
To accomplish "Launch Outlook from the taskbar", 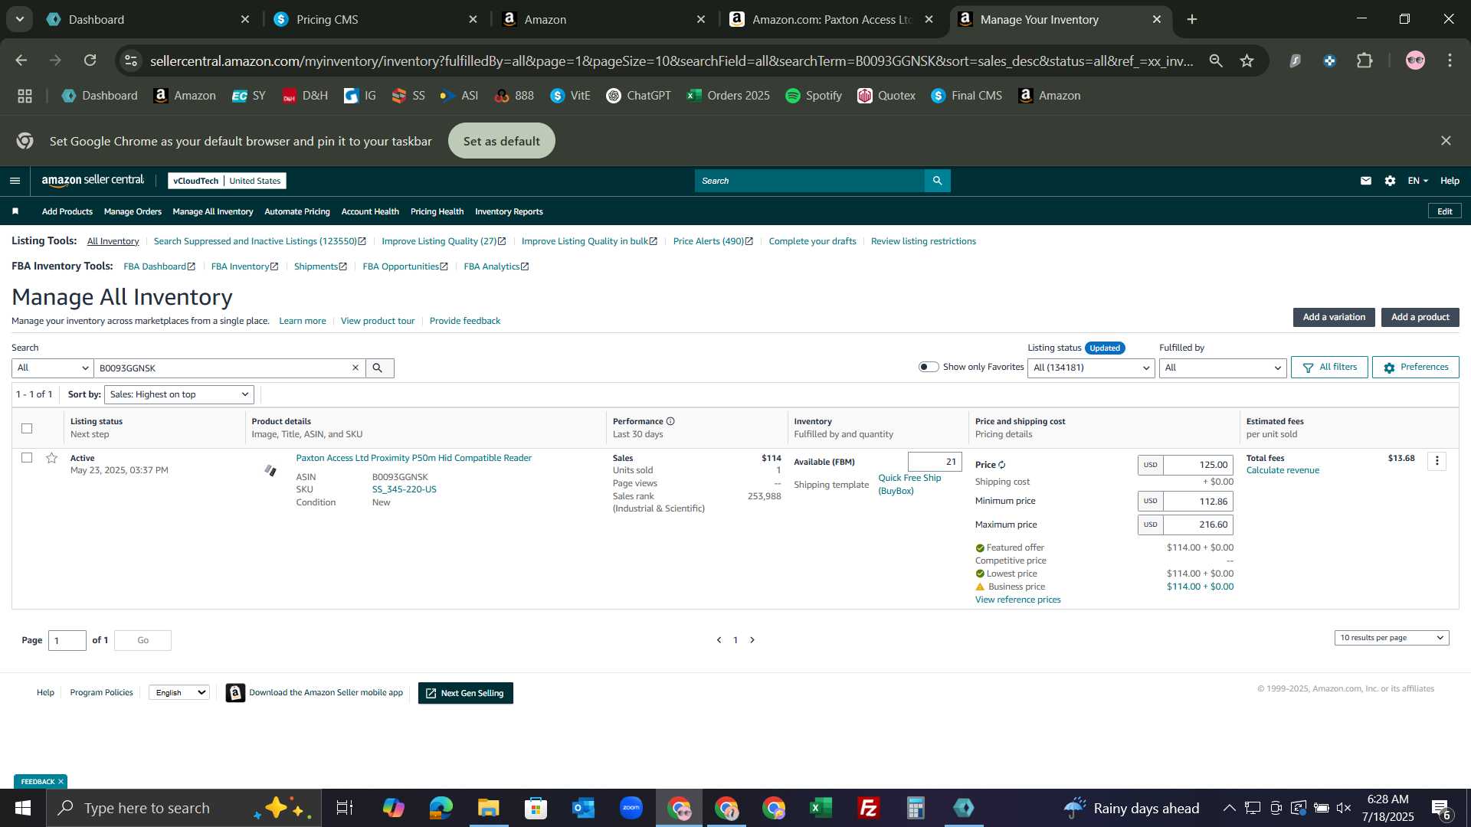I will click(583, 808).
